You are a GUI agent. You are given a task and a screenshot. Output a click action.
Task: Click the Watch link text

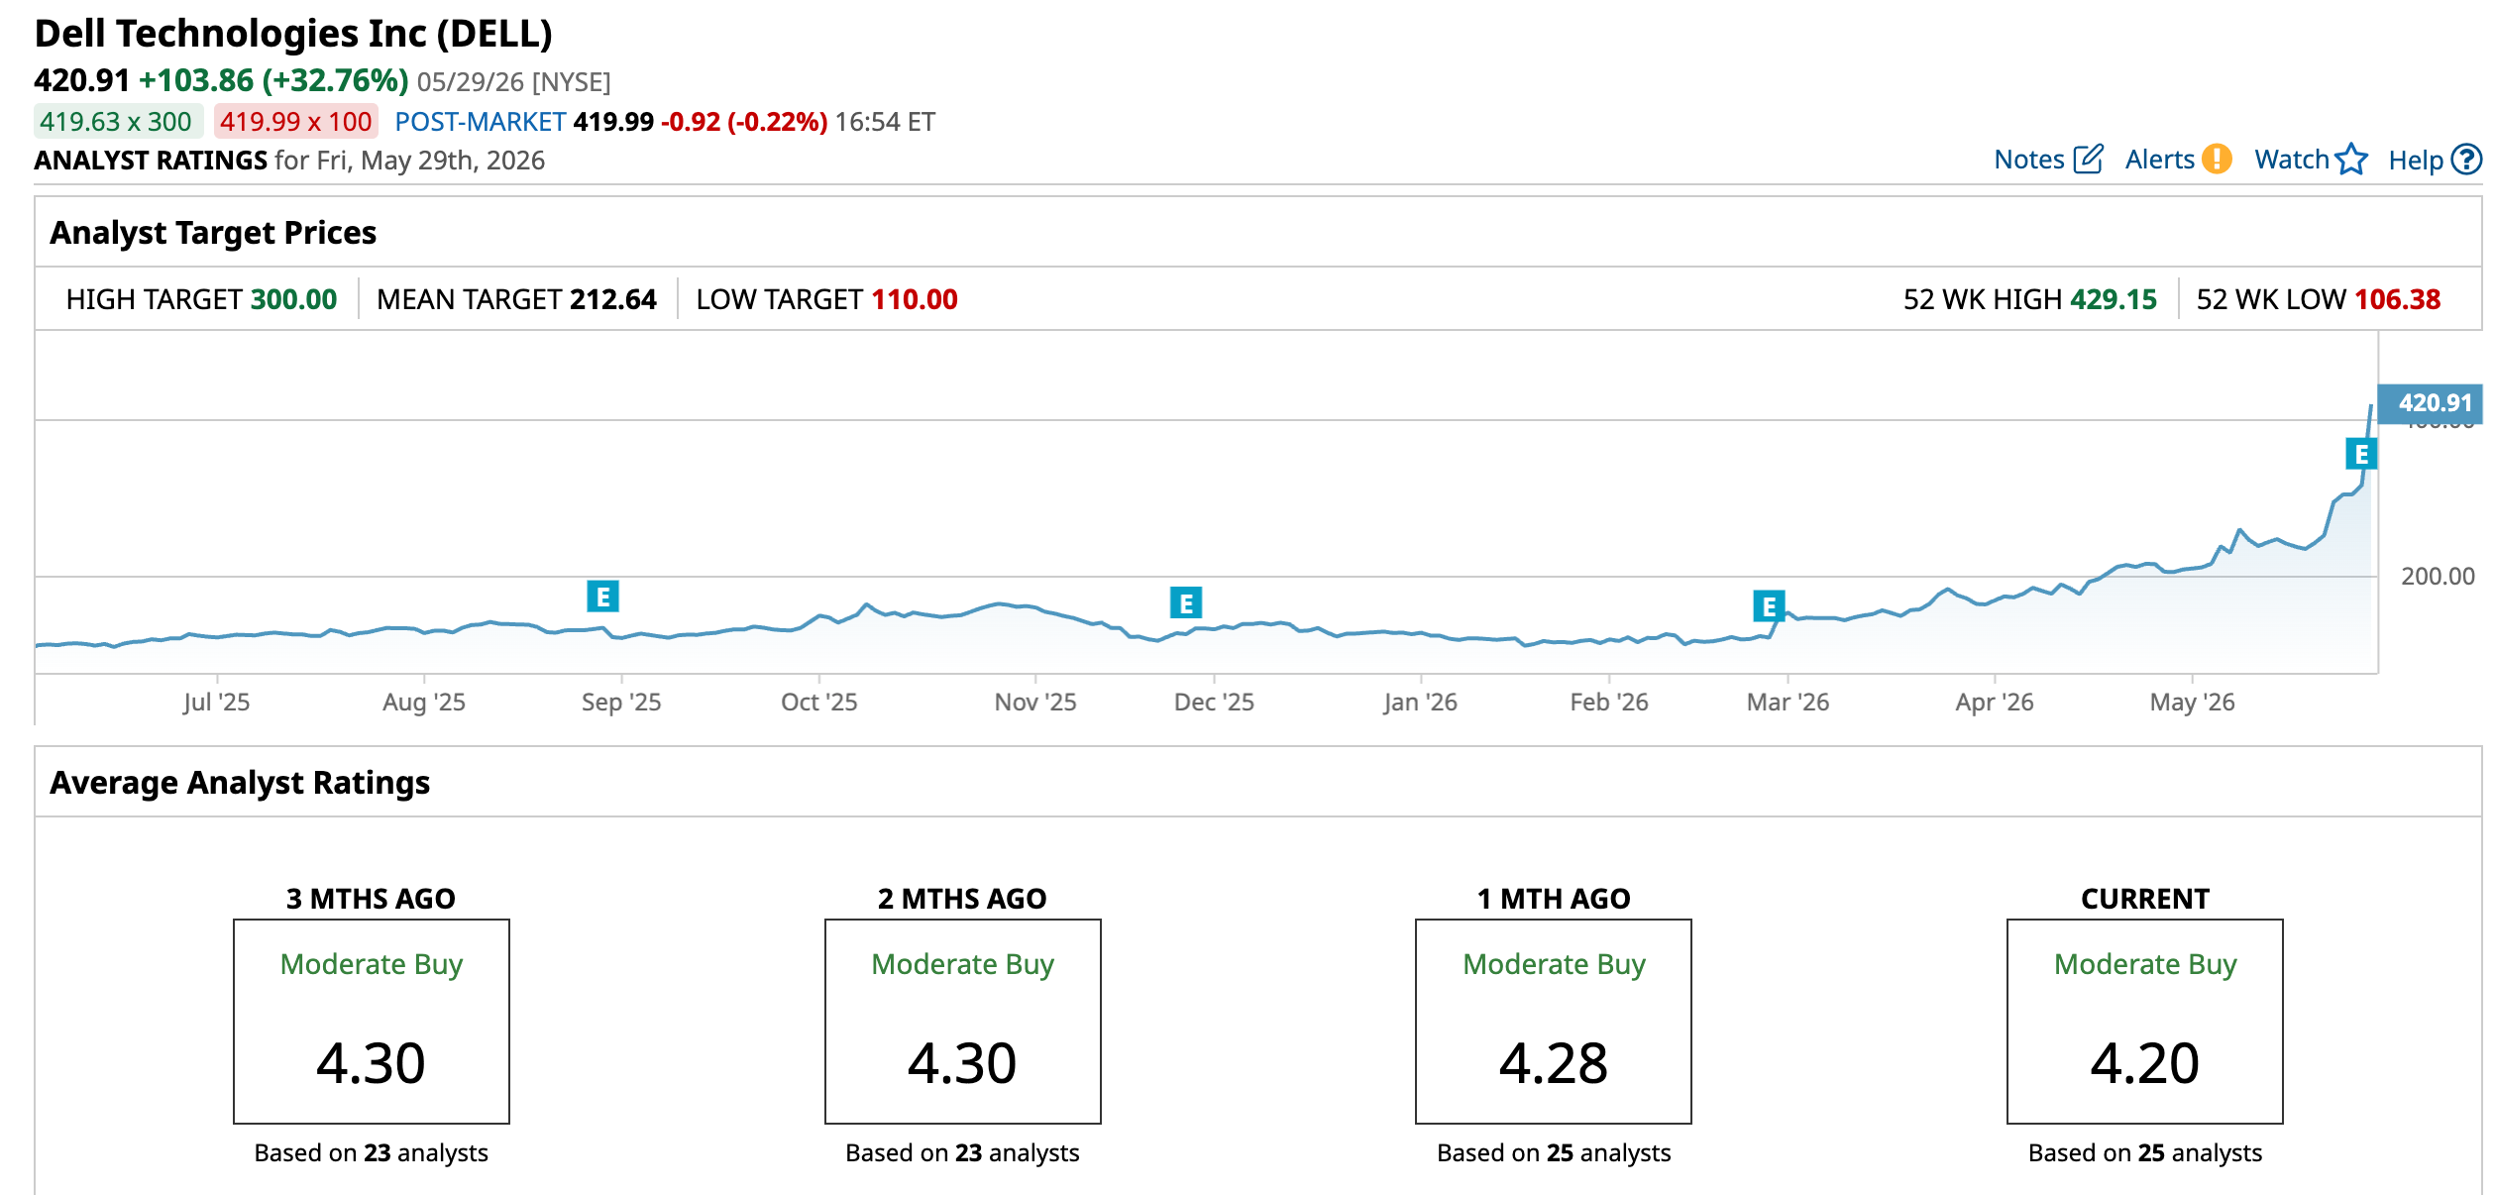point(2291,160)
